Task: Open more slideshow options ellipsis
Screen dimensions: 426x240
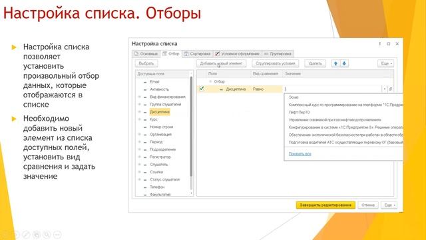Action: tap(57, 234)
